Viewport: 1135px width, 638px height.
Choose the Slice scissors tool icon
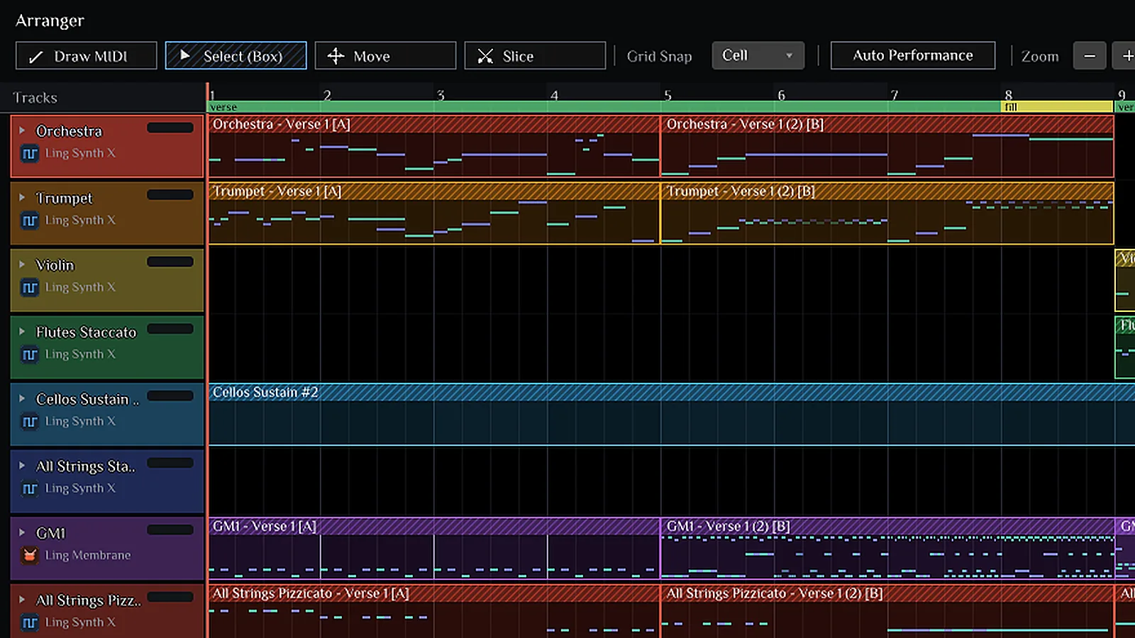point(485,56)
